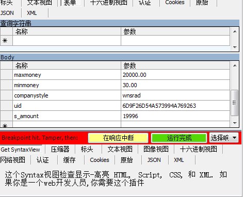
Task: Open response XML tab in lower panel
Action: click(179, 160)
